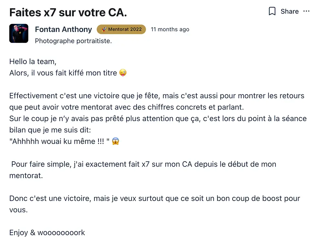Click the winking tongue-out emoji
The width and height of the screenshot is (319, 239).
pyautogui.click(x=123, y=72)
